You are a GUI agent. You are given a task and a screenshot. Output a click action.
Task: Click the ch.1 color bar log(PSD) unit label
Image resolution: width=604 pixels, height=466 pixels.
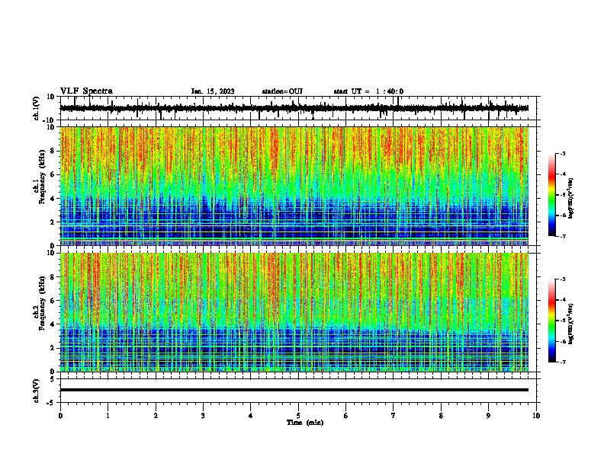tap(571, 198)
